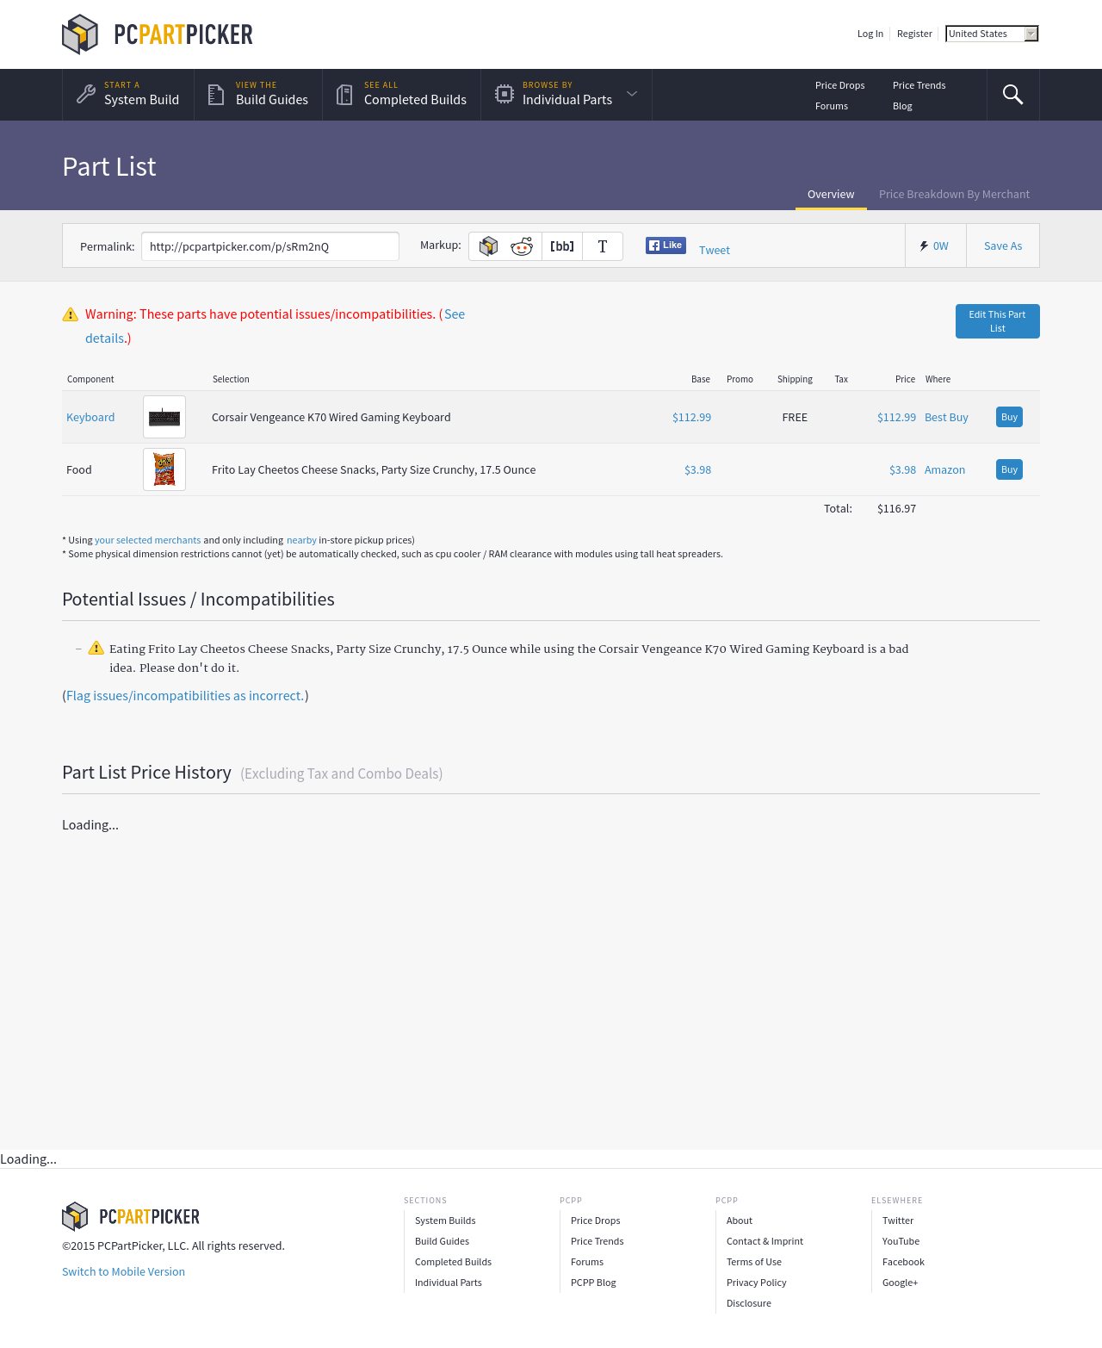
Task: Open footer Privacy Policy link
Action: click(757, 1283)
